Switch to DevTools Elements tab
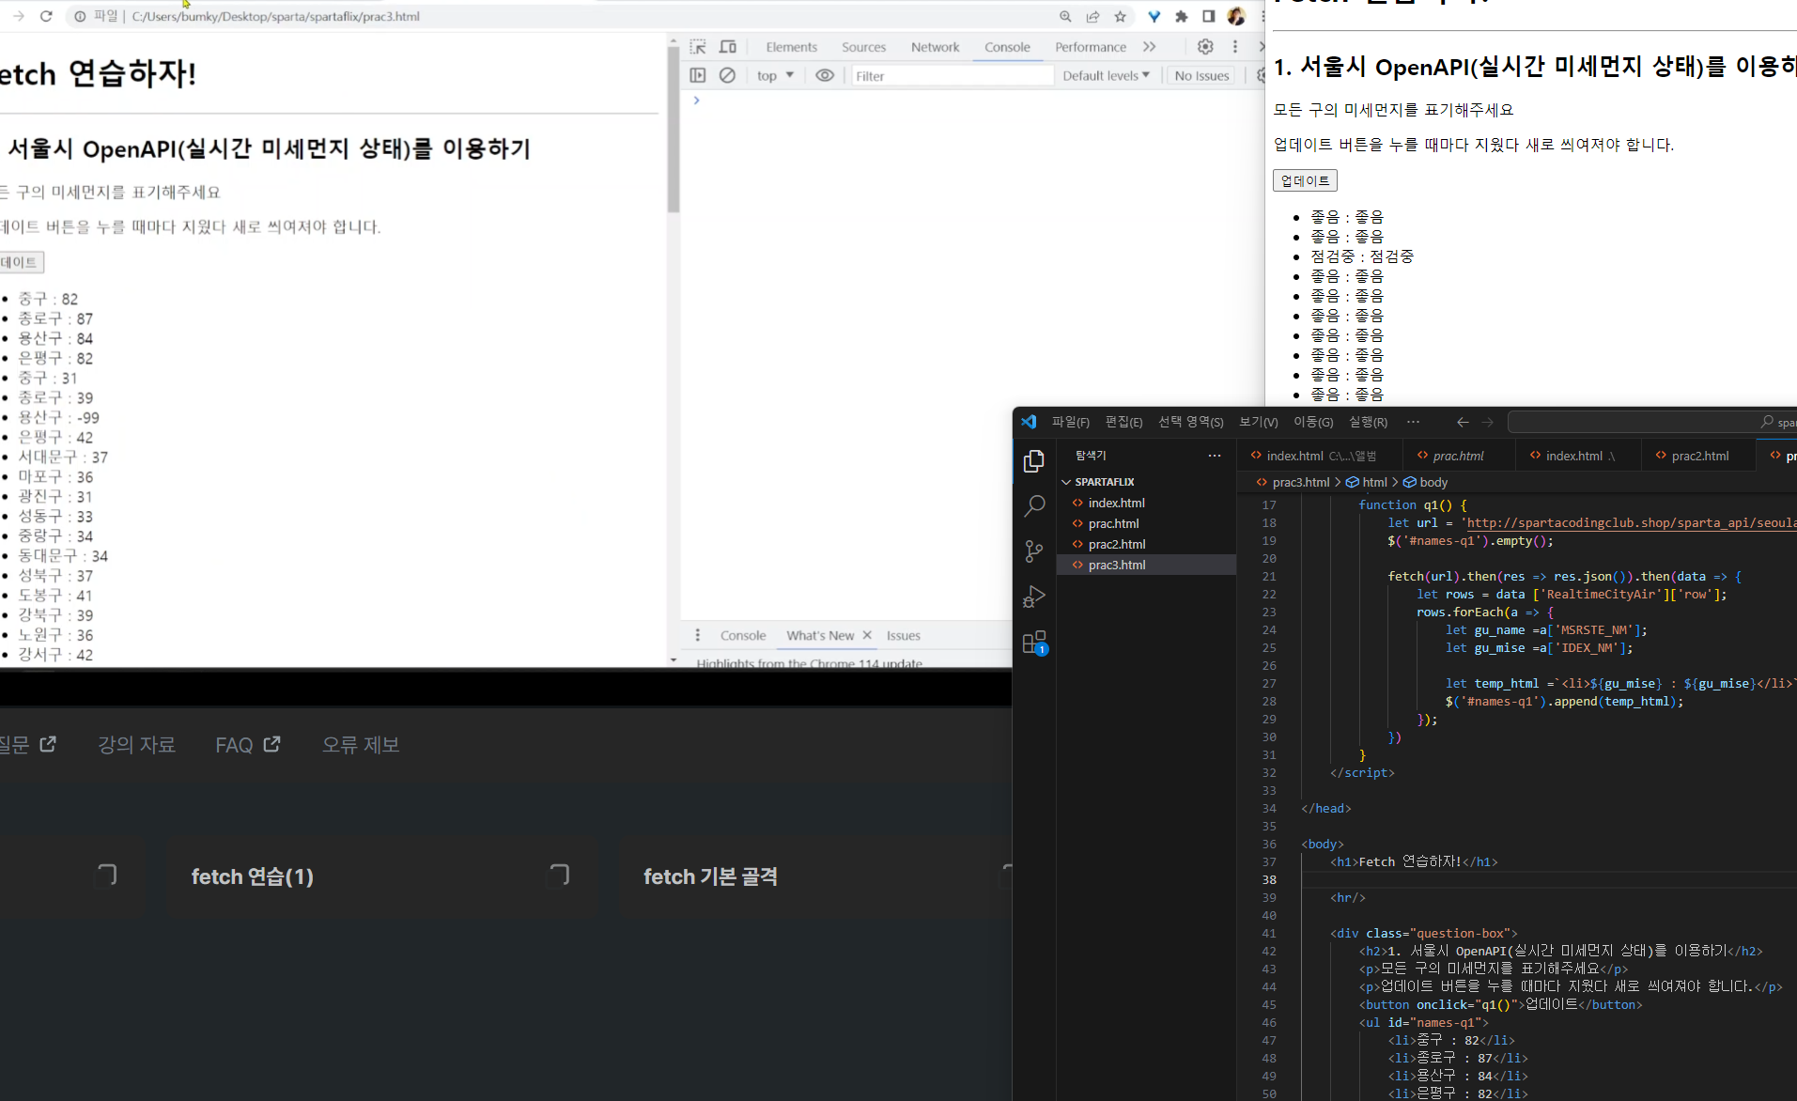Screen dimensions: 1797x1101 791,47
